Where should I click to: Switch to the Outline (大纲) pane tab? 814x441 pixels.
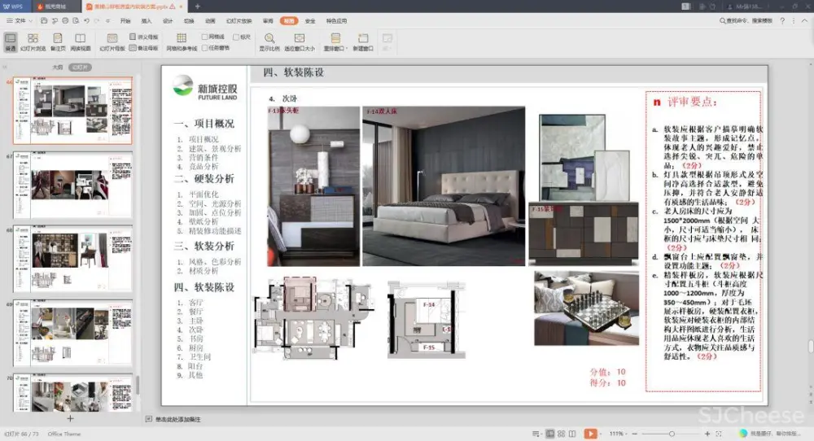58,68
